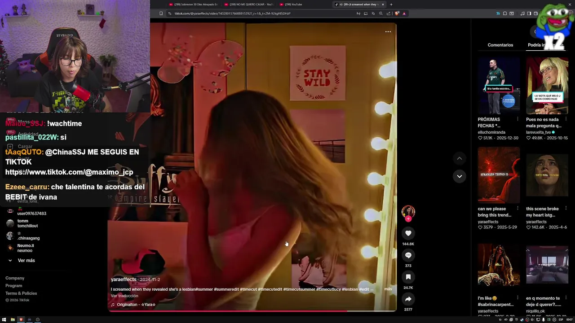The width and height of the screenshot is (575, 323).
Task: Switch to 'Sobrevive 30 Días Atrapado' tab
Action: click(x=193, y=4)
